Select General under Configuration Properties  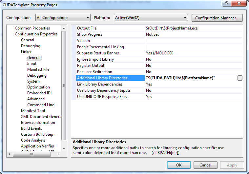28,40
